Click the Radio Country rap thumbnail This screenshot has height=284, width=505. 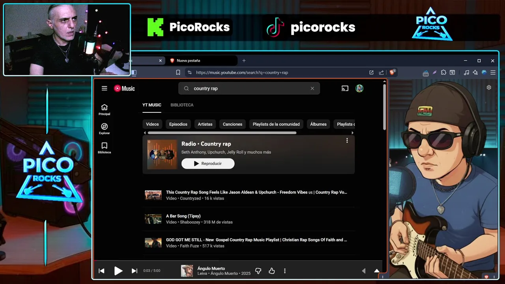tap(162, 155)
